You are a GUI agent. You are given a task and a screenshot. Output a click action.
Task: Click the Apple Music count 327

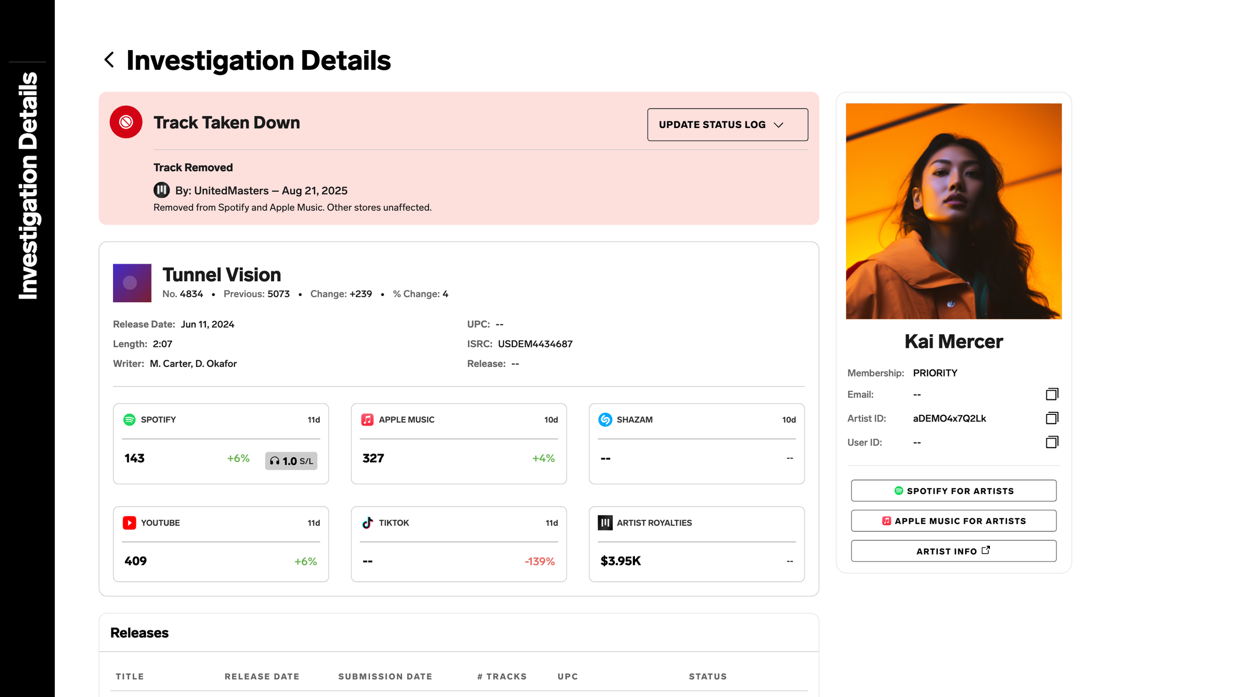coord(373,458)
